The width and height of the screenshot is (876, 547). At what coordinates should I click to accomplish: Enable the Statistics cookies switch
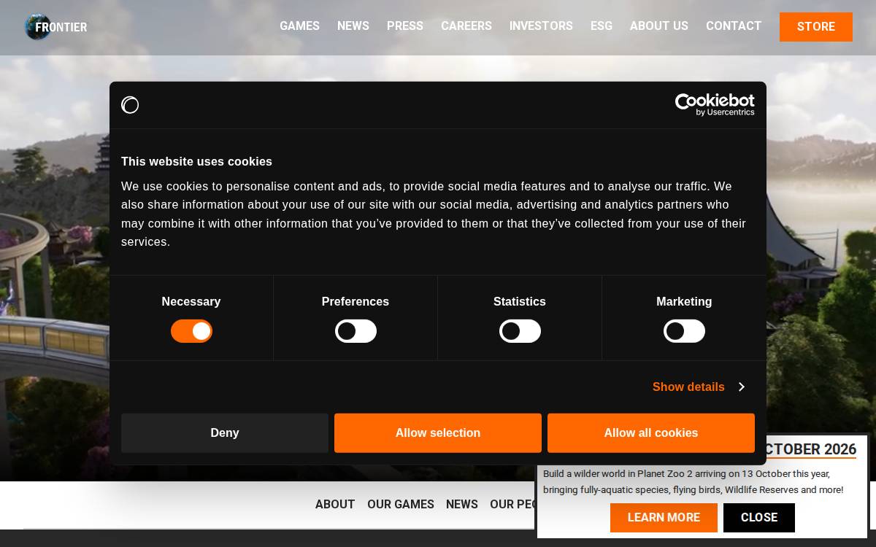tap(520, 331)
